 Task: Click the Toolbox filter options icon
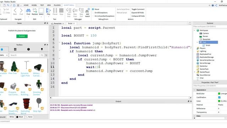(x=46, y=55)
